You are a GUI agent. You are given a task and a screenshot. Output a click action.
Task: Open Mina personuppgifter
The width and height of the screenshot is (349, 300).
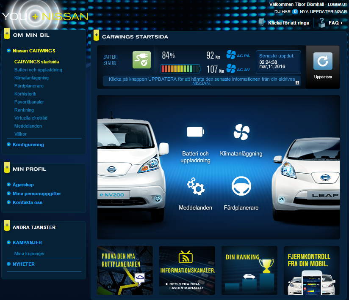[x=37, y=194]
